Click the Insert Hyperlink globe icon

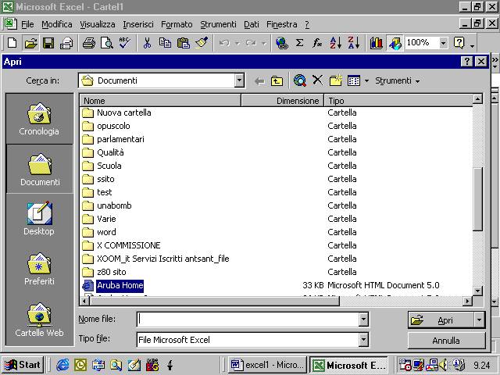282,43
